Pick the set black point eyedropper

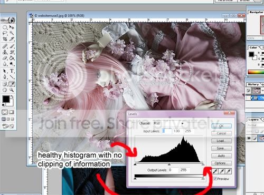coord(215,171)
